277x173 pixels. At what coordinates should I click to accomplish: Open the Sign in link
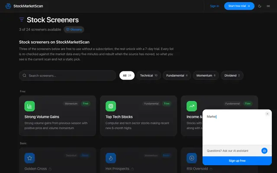[215, 6]
